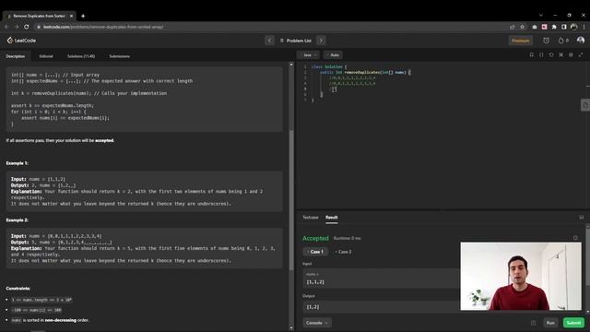Click the result panel scrollbar
The width and height of the screenshot is (590, 332).
click(588, 256)
